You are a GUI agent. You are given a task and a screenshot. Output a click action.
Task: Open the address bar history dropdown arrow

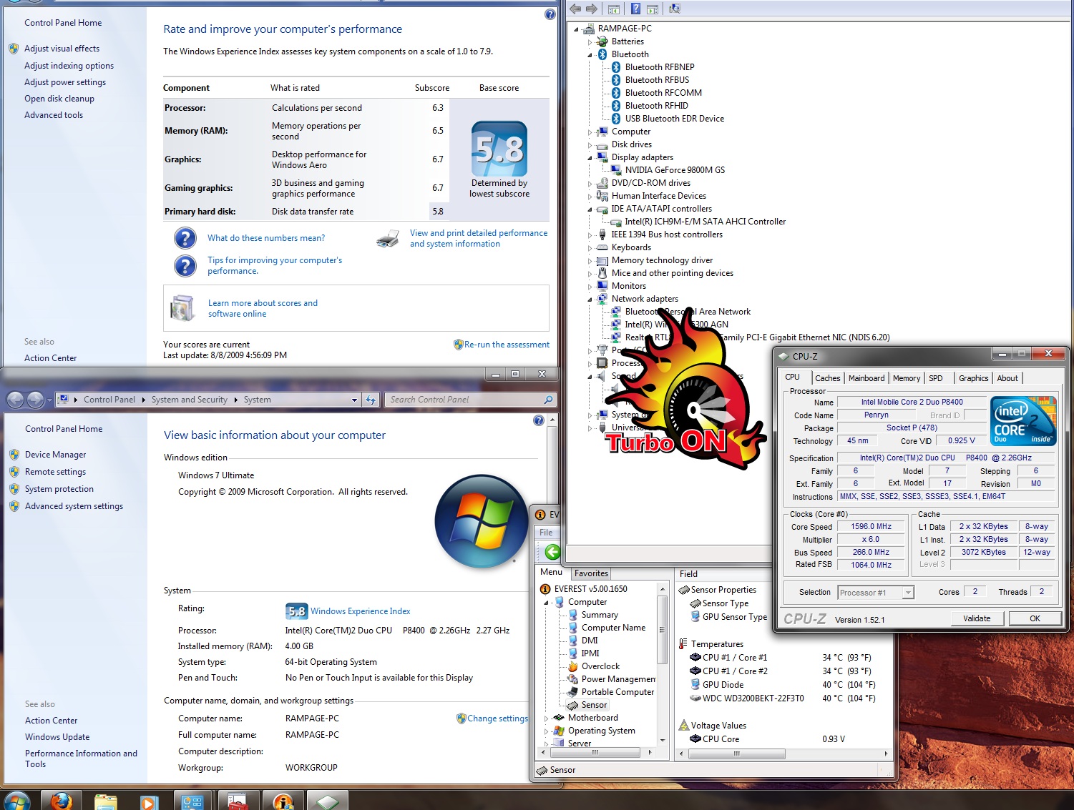pos(354,400)
